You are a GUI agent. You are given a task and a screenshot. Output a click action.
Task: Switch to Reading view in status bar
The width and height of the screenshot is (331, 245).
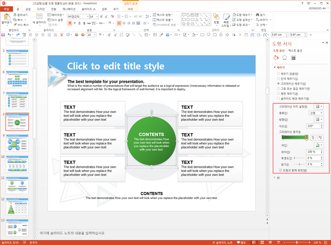[x=270, y=242]
